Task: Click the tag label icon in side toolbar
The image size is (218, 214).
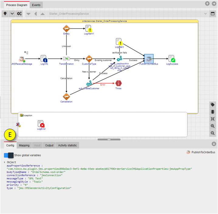Action: [213, 105]
